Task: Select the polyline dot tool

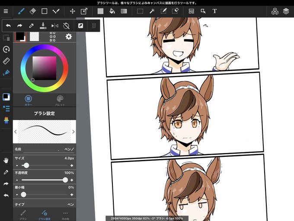Action: tap(56, 11)
